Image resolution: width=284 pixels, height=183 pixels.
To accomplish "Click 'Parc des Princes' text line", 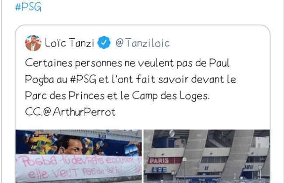I will coord(117,95).
